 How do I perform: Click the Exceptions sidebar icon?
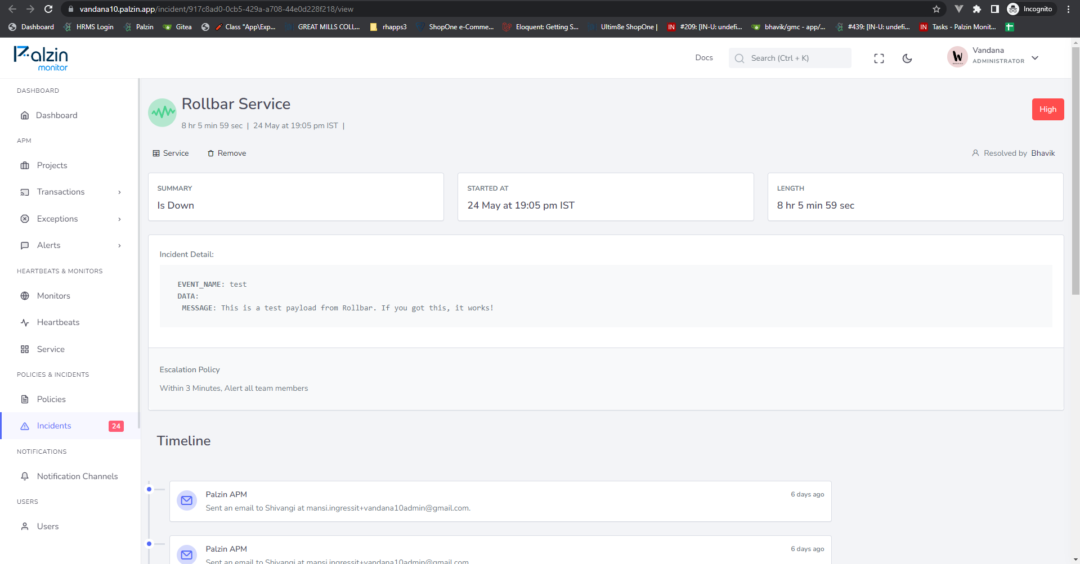pos(25,219)
